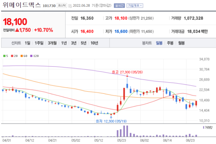Screen dimensions: 216x144
Task: Click the 18,499 price axis label
Action: tap(204, 100)
